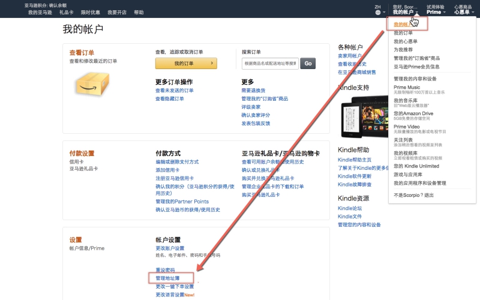Open 更改语言设置 link
The height and width of the screenshot is (300, 480).
[170, 295]
